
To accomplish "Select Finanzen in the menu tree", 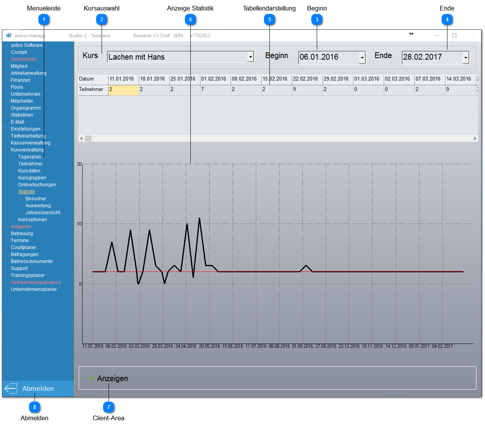I will click(21, 80).
